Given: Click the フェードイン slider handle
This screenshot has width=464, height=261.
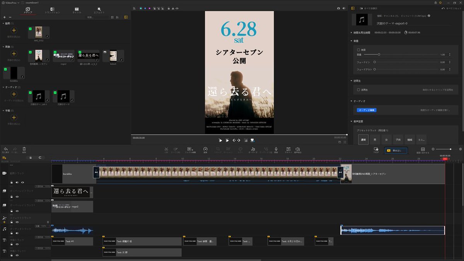Looking at the screenshot, I should click(374, 62).
